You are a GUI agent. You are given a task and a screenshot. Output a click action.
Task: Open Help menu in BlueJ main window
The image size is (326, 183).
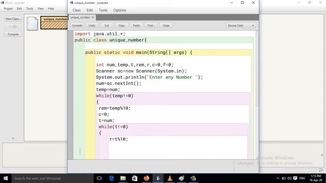51,9
